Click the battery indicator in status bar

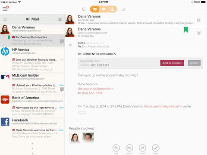pos(203,2)
